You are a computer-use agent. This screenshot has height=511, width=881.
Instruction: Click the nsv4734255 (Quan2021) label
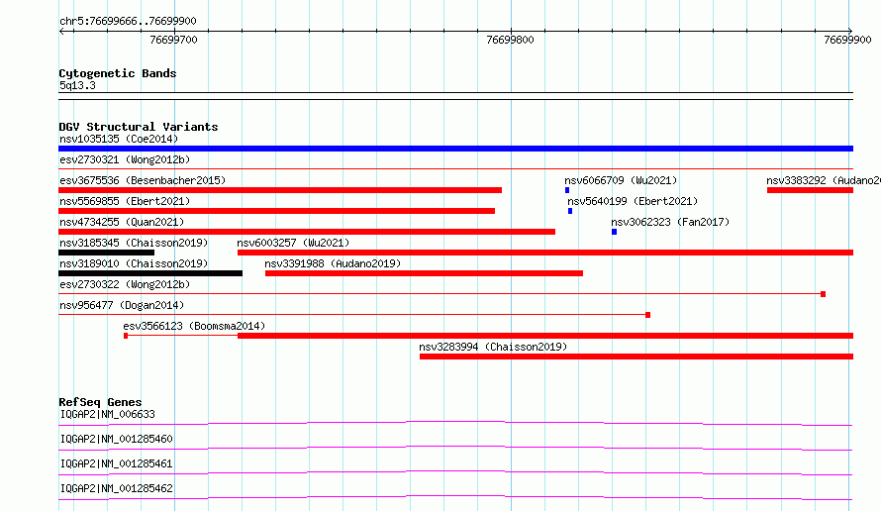122,222
